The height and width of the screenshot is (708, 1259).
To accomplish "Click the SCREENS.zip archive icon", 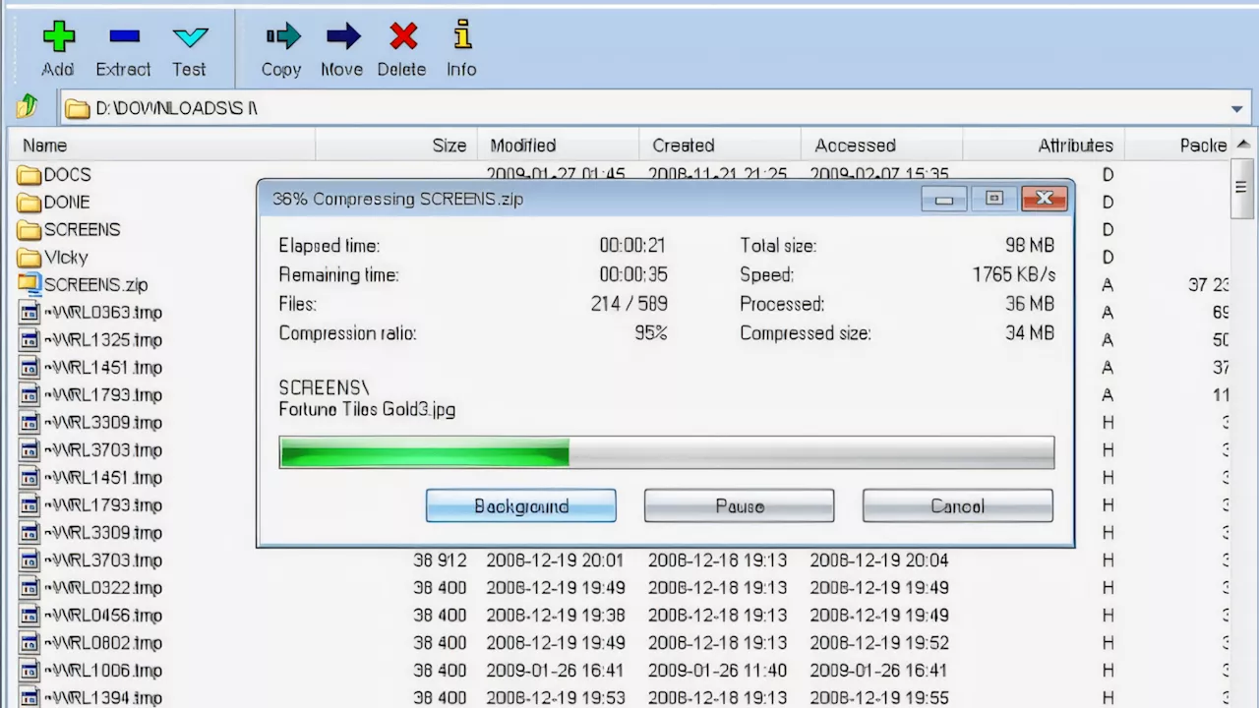I will tap(29, 285).
